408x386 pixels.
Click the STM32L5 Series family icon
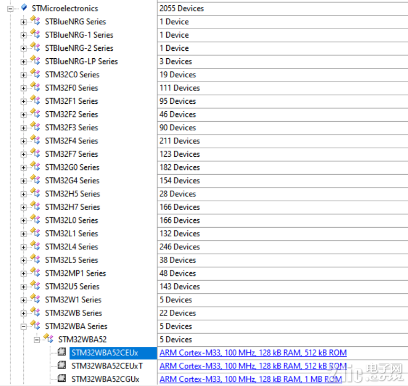pos(35,259)
